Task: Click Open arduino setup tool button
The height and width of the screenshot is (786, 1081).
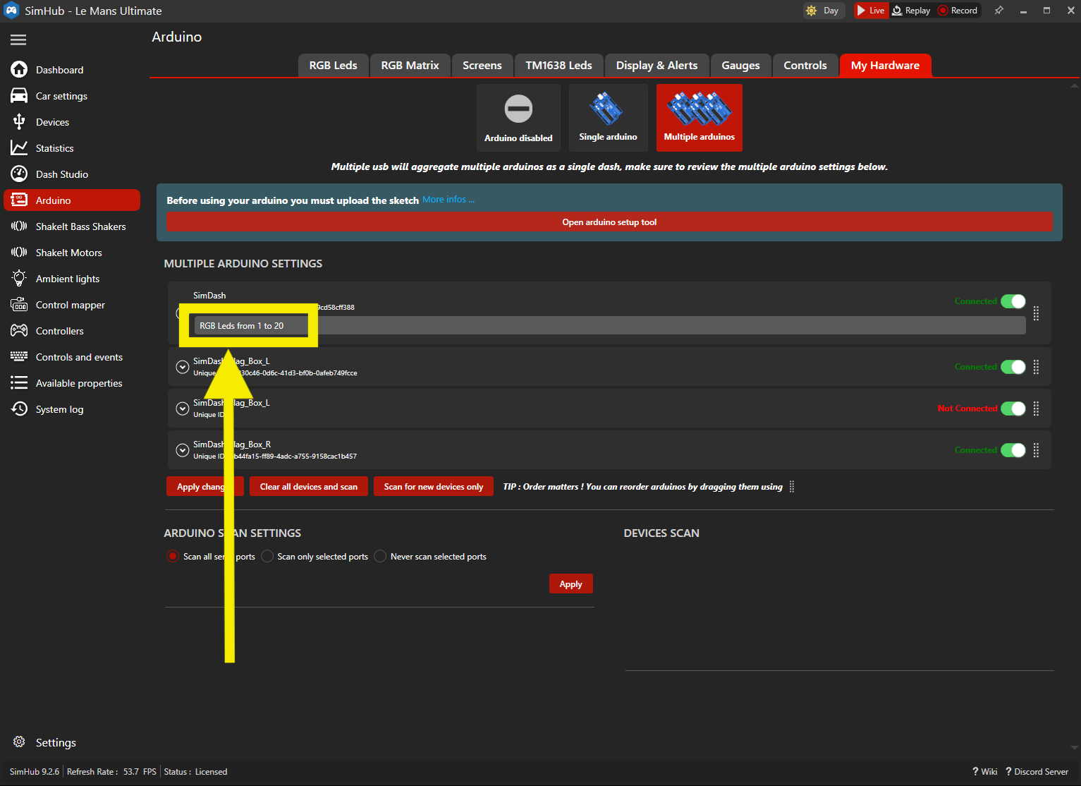Action: coord(609,222)
